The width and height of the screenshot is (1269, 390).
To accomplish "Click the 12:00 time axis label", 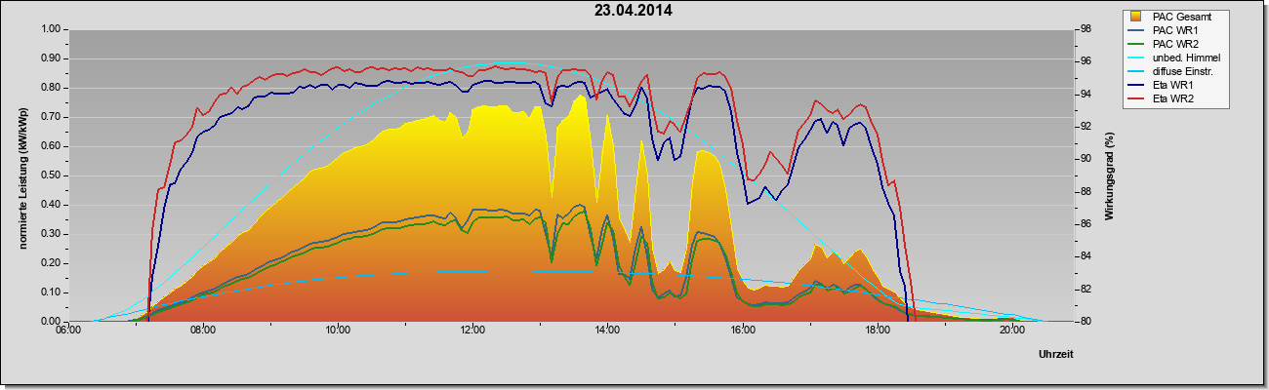I will pyautogui.click(x=472, y=331).
